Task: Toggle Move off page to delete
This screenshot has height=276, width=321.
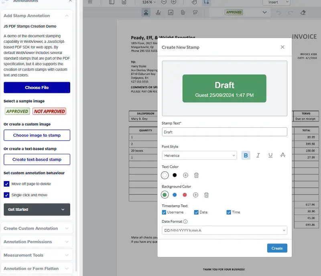Action: (x=6, y=184)
